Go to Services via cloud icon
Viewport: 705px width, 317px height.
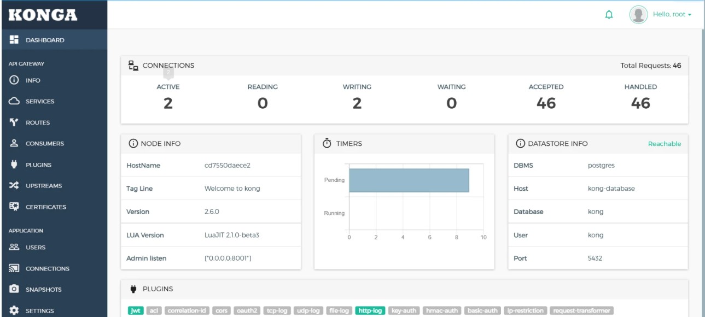(x=14, y=102)
